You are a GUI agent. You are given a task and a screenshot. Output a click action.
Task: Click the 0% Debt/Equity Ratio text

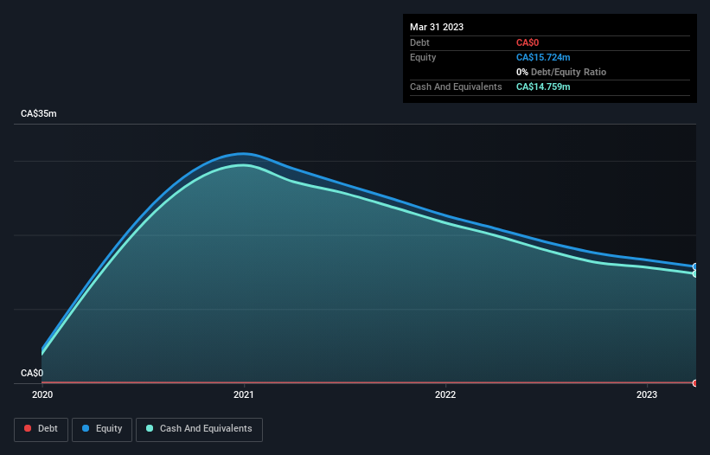coord(561,72)
